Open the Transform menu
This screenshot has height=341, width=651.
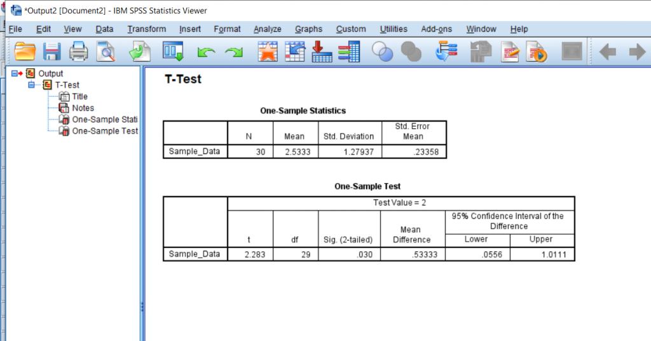[x=147, y=29]
